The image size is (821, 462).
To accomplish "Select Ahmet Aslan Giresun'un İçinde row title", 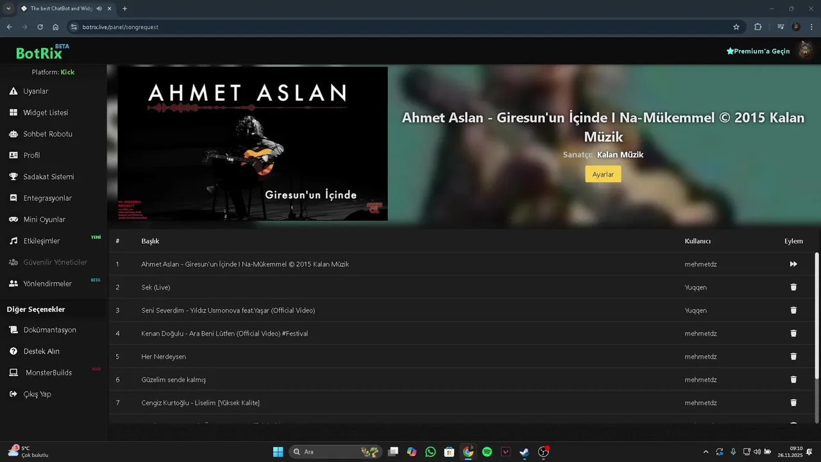I will pos(245,264).
